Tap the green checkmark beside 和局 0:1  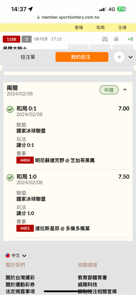[x=10, y=109]
